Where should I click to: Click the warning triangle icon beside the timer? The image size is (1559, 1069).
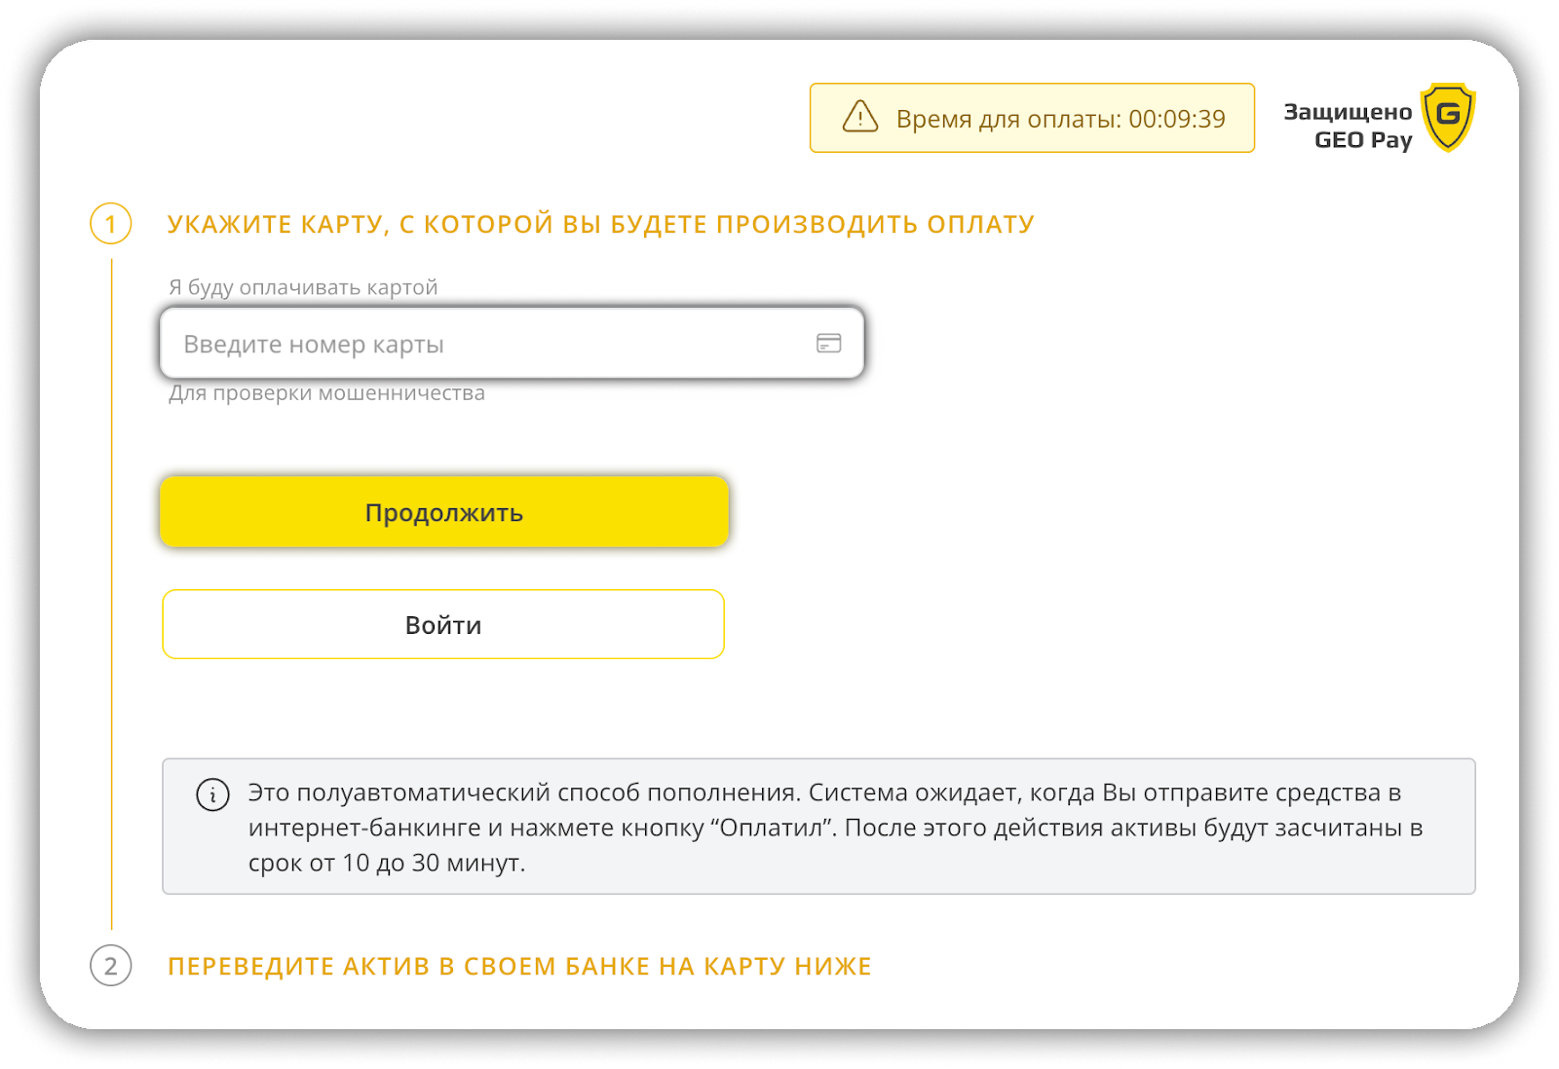coord(859,117)
